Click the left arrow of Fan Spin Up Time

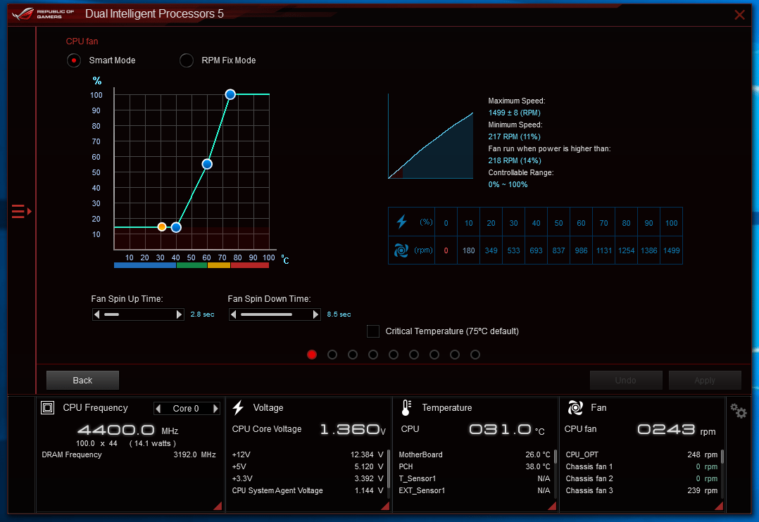[97, 314]
